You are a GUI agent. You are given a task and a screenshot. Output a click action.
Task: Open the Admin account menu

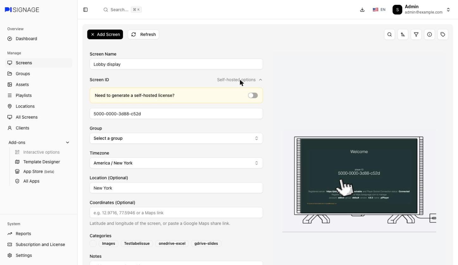point(421,10)
